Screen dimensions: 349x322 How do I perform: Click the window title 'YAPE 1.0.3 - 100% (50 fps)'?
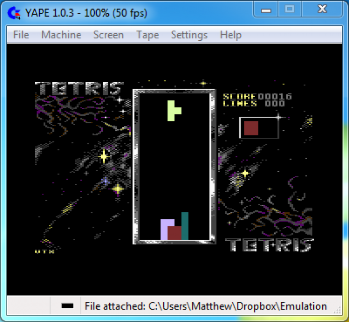click(86, 13)
